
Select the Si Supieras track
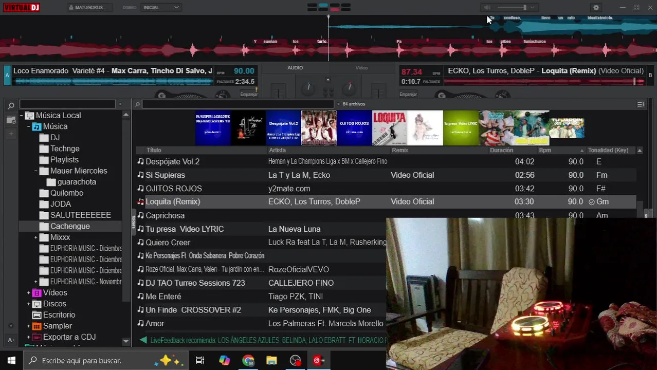[x=386, y=175]
